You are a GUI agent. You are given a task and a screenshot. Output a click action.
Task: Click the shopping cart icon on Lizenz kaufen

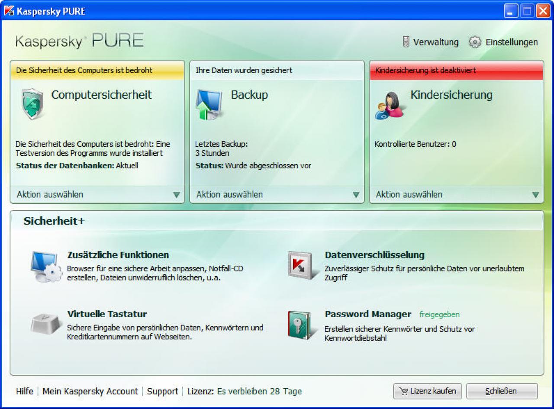click(x=404, y=391)
